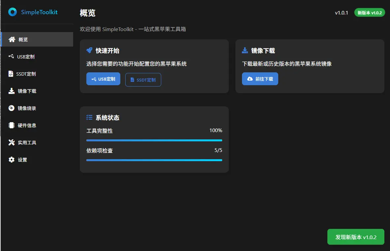Click the 欢迎使用 SimpleToolkit welcome subtitle

(133, 29)
